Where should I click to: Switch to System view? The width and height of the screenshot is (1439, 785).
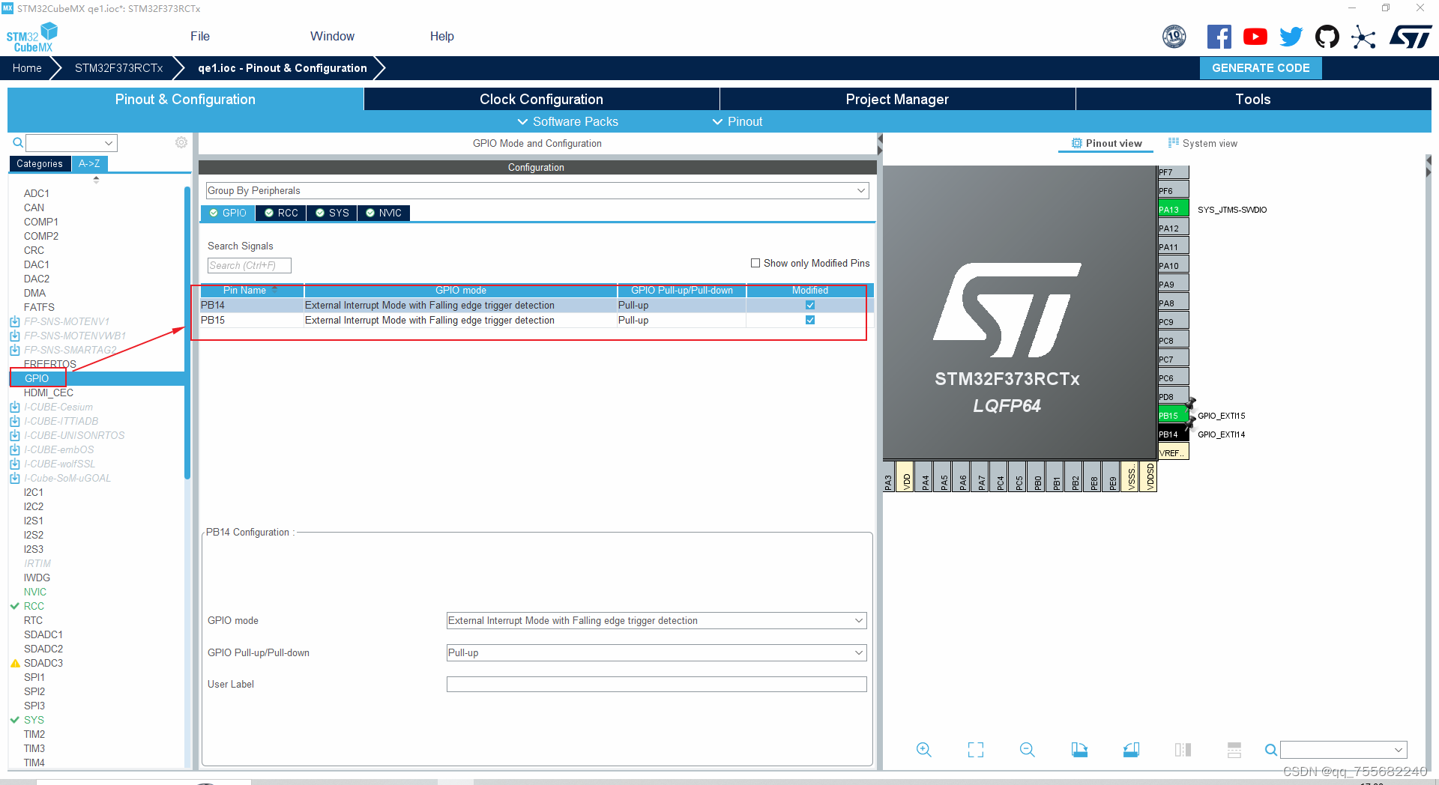pyautogui.click(x=1203, y=143)
